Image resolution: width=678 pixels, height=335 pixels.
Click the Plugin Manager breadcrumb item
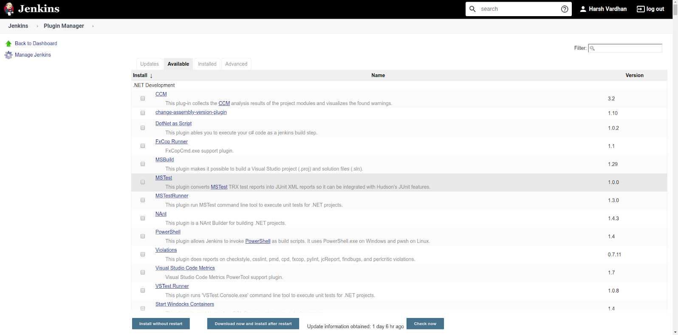(64, 26)
